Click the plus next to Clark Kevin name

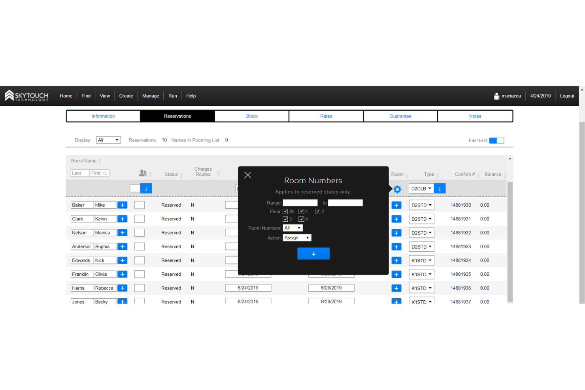click(123, 219)
